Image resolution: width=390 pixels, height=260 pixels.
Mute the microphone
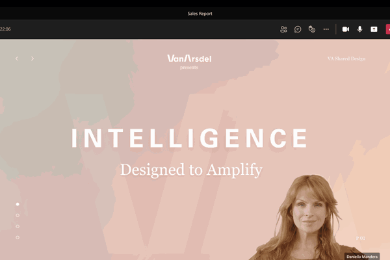[x=359, y=29]
